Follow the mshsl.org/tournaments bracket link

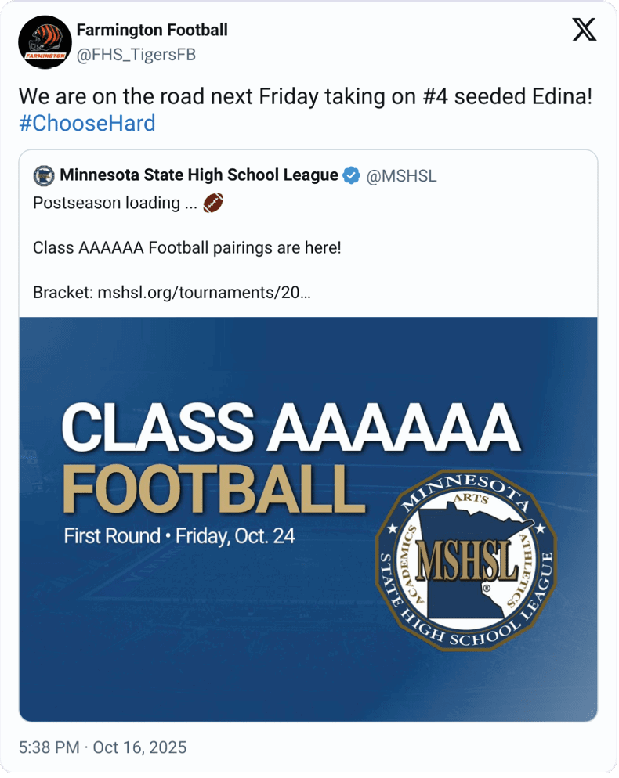204,294
